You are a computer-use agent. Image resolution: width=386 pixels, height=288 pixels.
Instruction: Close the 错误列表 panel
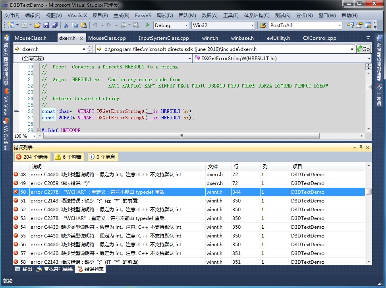point(368,148)
